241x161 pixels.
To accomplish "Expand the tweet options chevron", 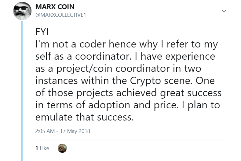I will [224, 11].
